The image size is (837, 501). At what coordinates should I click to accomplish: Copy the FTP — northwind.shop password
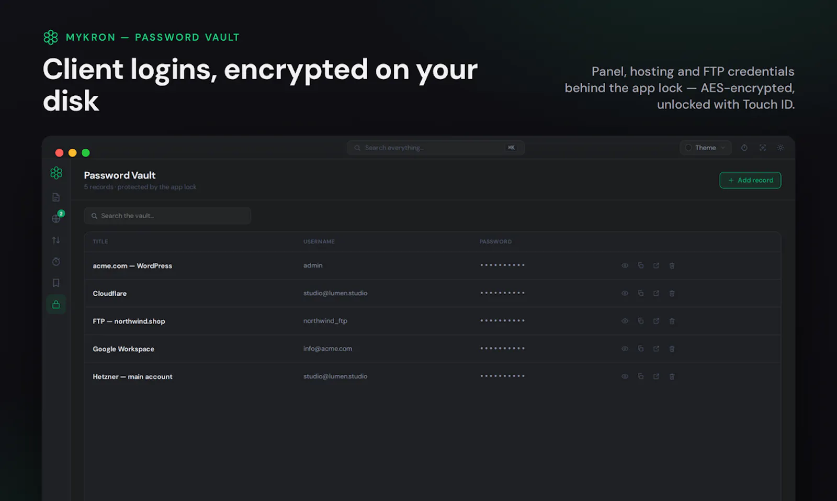pos(640,321)
